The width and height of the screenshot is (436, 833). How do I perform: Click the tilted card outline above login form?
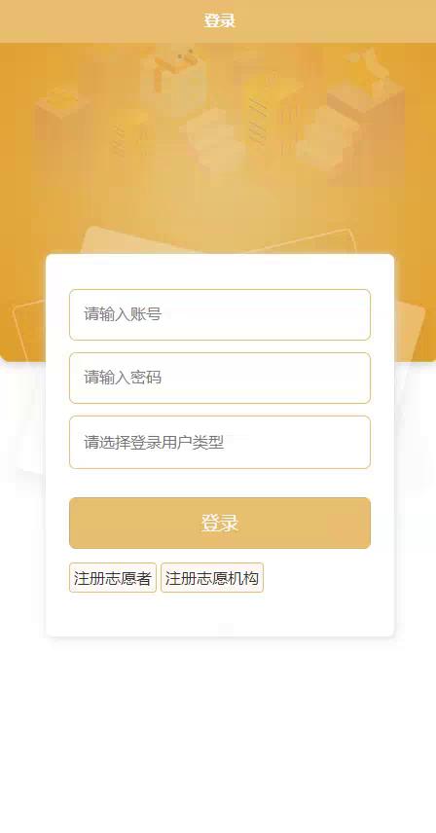pos(220,240)
